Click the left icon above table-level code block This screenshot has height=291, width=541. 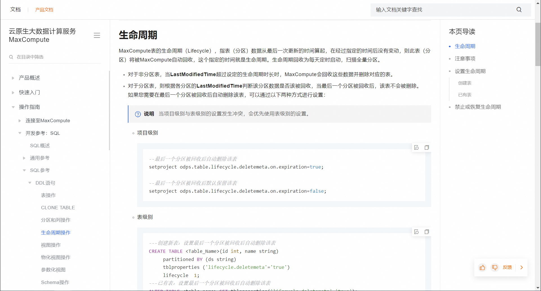pyautogui.click(x=417, y=232)
